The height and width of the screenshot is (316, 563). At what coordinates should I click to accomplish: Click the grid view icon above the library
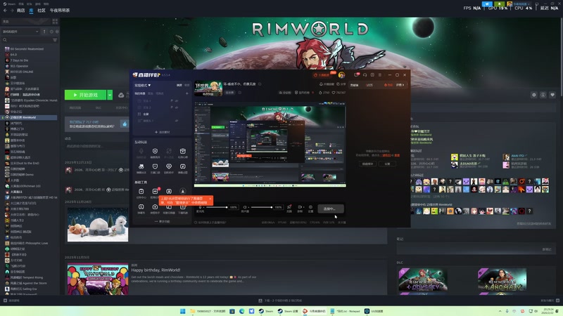click(55, 22)
